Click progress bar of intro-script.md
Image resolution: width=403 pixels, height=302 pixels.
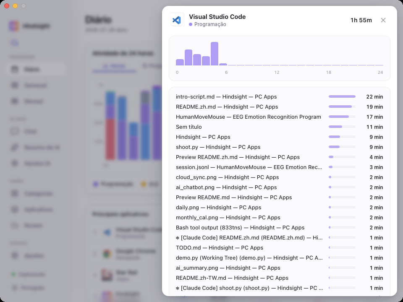tap(342, 96)
